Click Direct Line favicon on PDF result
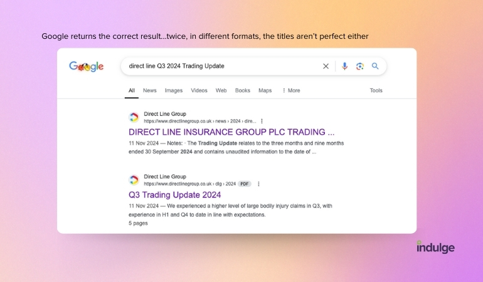Screen dimensions: 483x282 (134, 180)
